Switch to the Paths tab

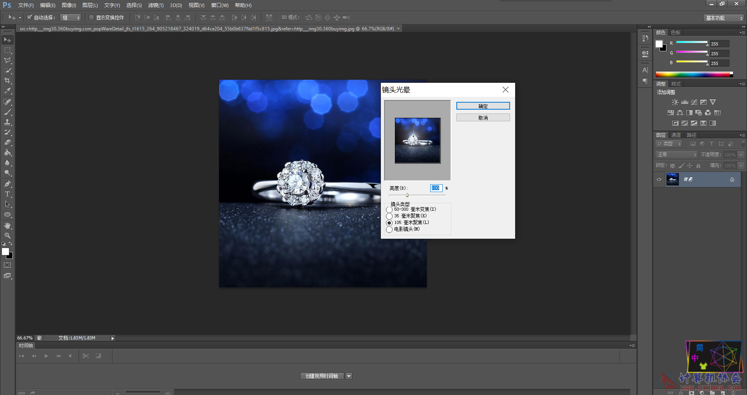point(691,135)
